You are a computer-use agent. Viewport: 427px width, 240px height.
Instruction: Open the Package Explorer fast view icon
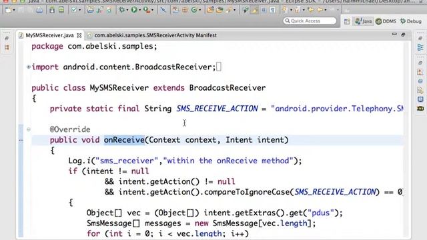[7, 47]
